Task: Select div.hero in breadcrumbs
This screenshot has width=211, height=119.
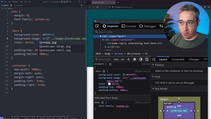Action: point(119,54)
